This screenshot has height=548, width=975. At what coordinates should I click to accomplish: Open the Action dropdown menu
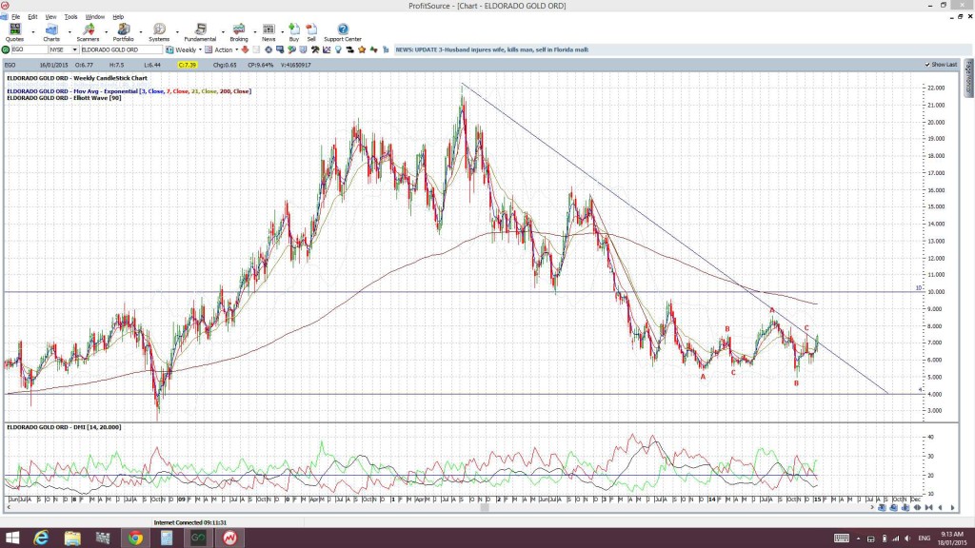coord(236,49)
